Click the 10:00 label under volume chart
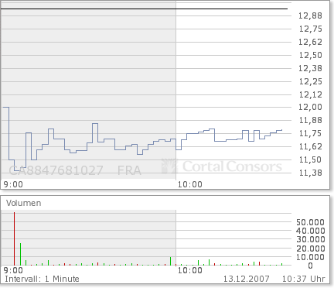The height and width of the screenshot is (288, 334). pos(190,270)
